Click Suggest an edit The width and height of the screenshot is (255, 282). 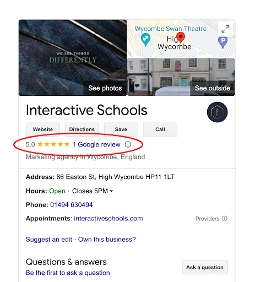click(x=49, y=240)
